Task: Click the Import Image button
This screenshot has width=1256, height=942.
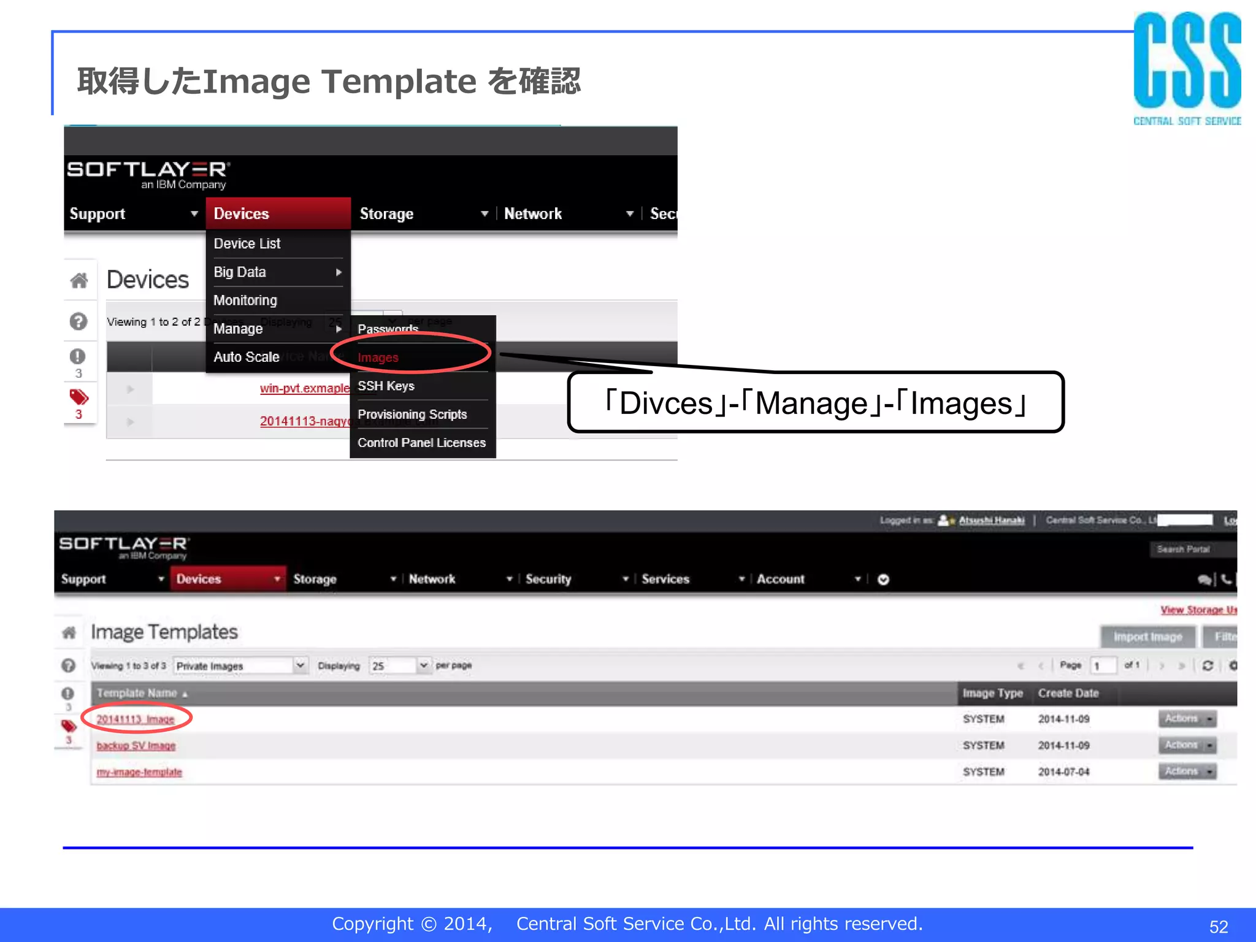Action: (1147, 637)
